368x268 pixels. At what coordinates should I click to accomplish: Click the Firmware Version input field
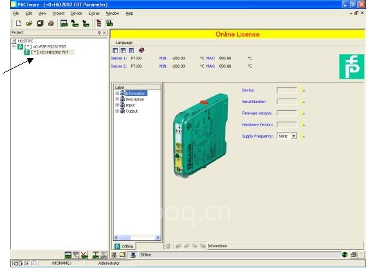(x=286, y=113)
